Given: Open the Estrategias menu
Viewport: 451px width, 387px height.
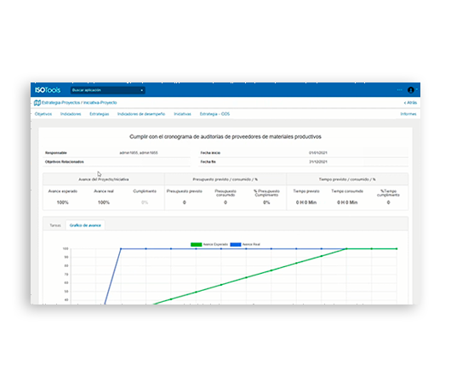Looking at the screenshot, I should coord(100,114).
